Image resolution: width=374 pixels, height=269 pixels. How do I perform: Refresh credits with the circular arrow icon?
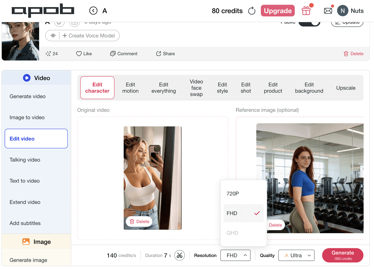252,11
